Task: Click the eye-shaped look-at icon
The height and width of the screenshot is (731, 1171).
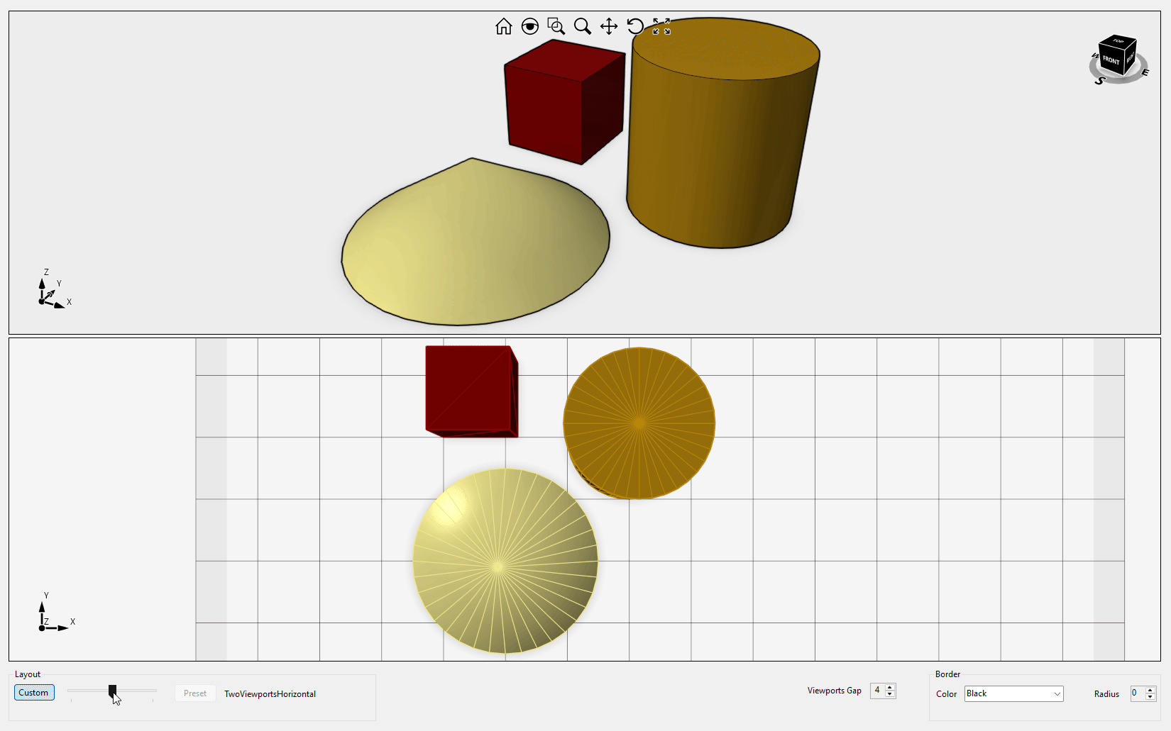Action: click(529, 27)
